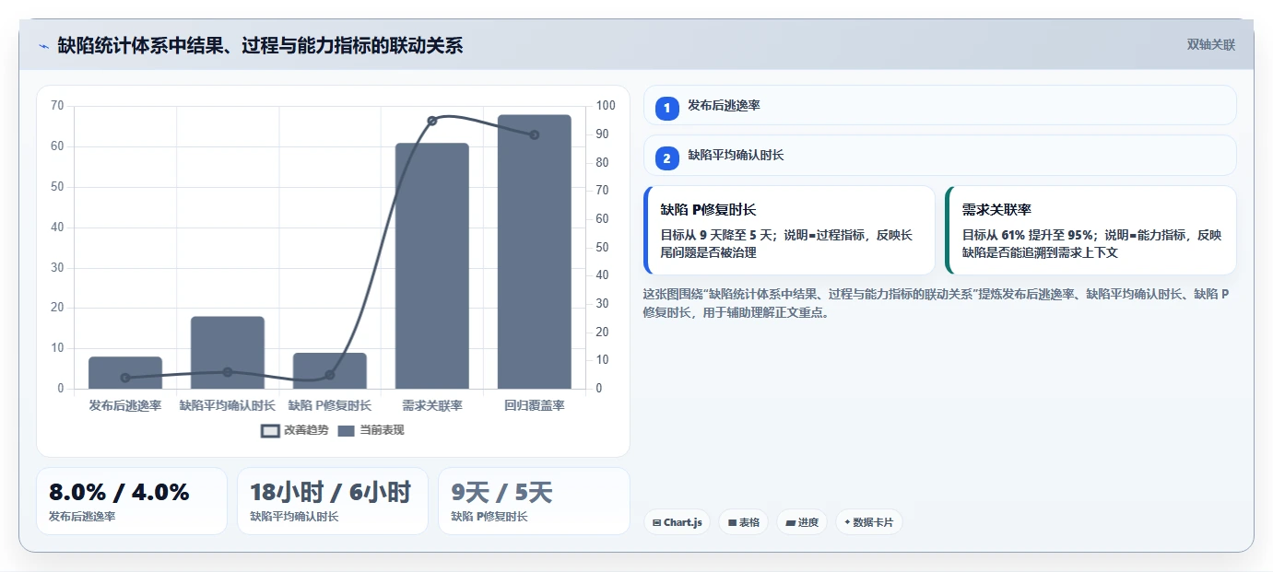Select the 发布后逃逸率 list item
The height and width of the screenshot is (572, 1273).
(x=940, y=106)
